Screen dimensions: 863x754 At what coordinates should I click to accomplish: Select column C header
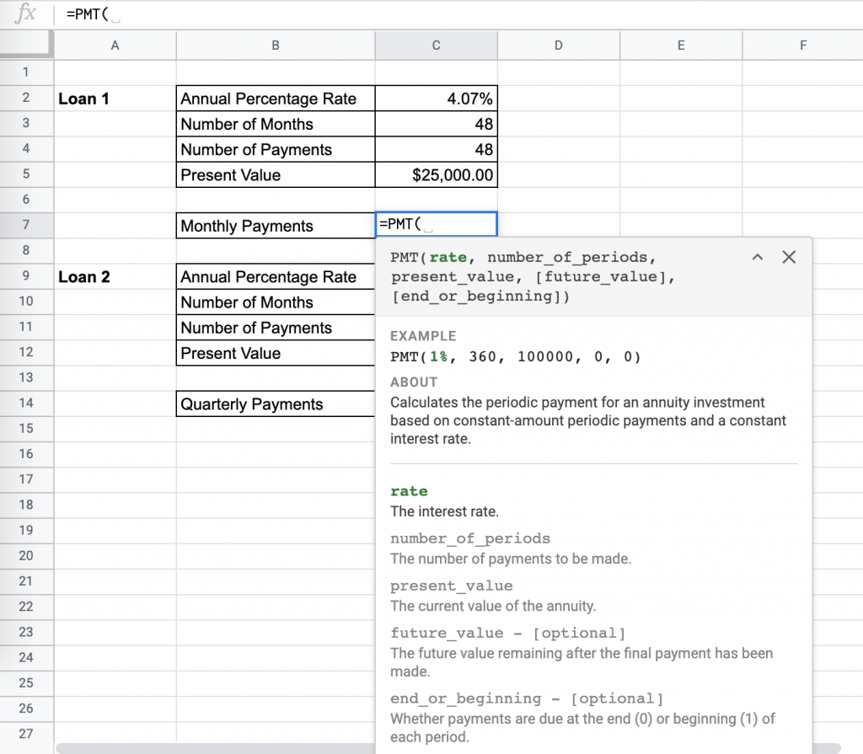pyautogui.click(x=436, y=45)
